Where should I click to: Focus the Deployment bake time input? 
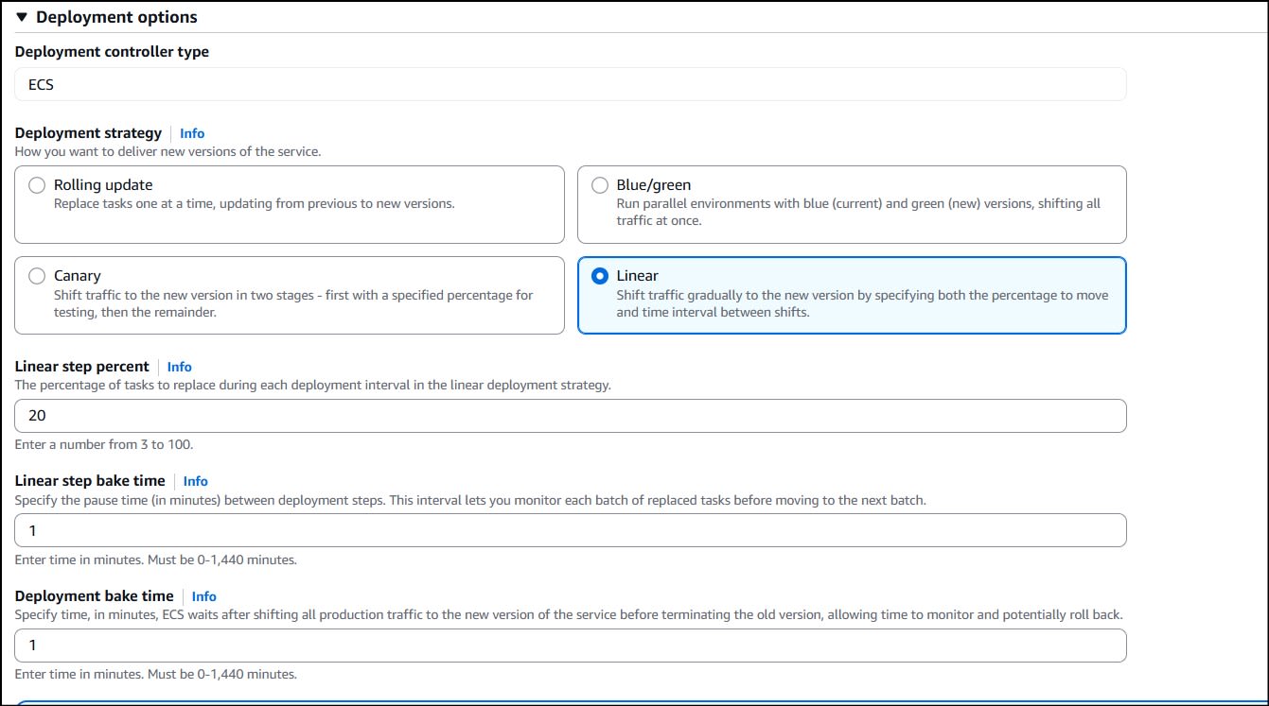point(570,646)
